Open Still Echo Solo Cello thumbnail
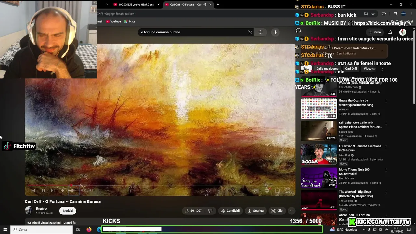The height and width of the screenshot is (234, 416). (x=319, y=131)
